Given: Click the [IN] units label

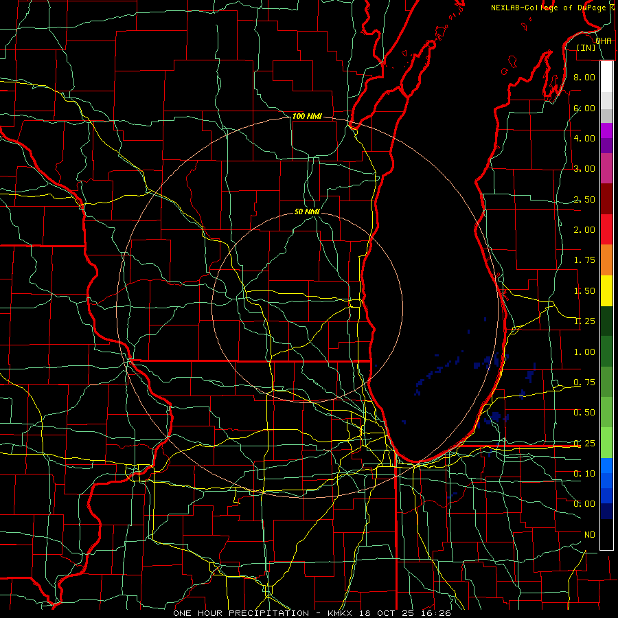Looking at the screenshot, I should [x=586, y=47].
